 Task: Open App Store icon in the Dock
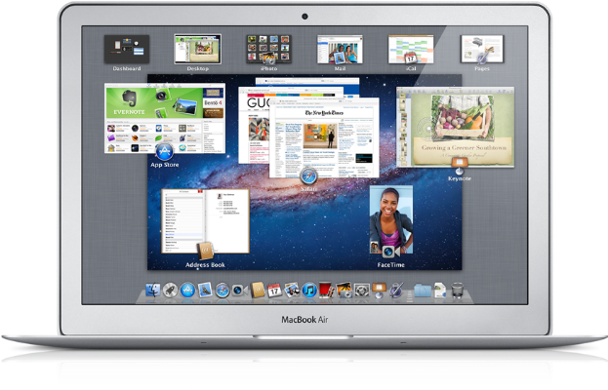point(187,290)
